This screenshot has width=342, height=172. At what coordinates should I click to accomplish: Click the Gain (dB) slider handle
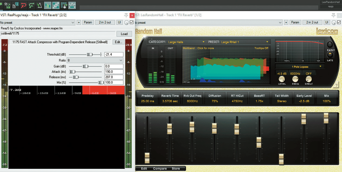pos(85,66)
